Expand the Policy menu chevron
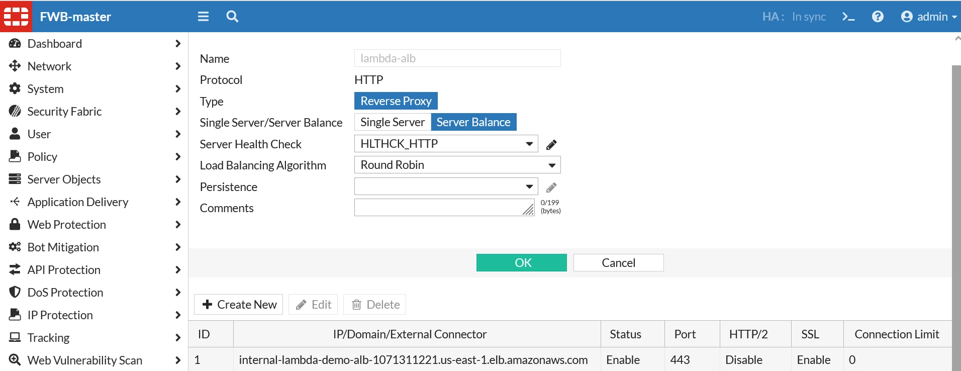961x371 pixels. [x=177, y=156]
